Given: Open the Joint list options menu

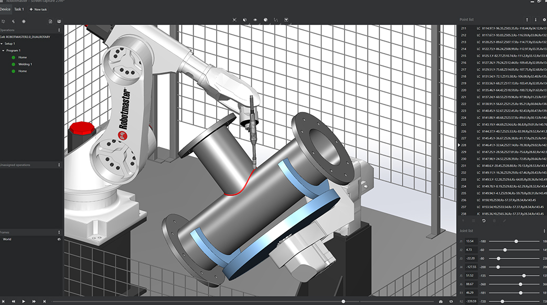Looking at the screenshot, I should point(544,231).
